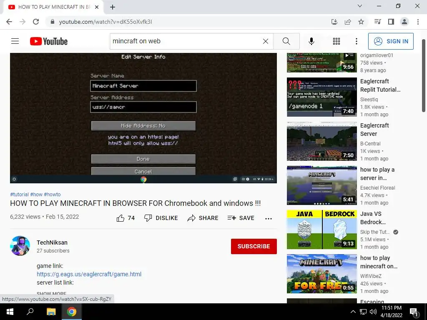The image size is (427, 320).
Task: Open Chrome profile avatar
Action: (x=404, y=22)
